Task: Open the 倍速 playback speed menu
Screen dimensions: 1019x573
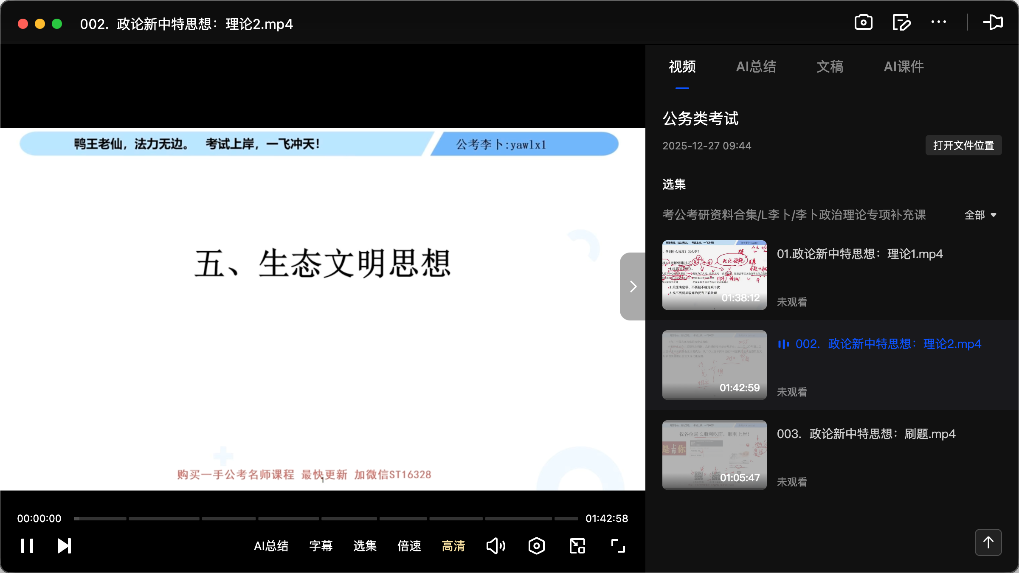Action: [x=409, y=546]
